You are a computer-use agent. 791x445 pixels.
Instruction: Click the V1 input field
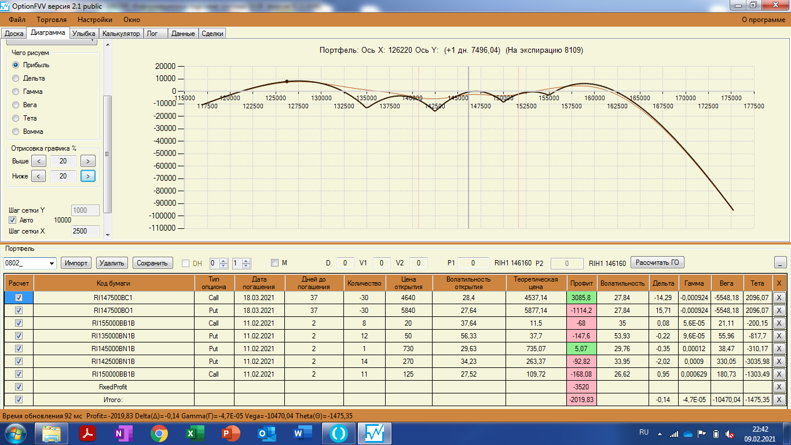click(382, 263)
